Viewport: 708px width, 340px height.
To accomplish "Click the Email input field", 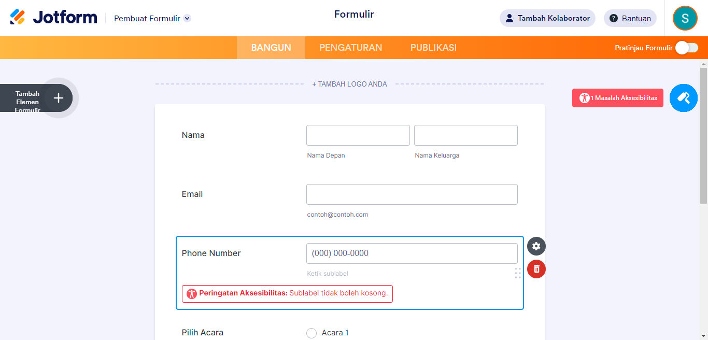I will click(x=412, y=194).
